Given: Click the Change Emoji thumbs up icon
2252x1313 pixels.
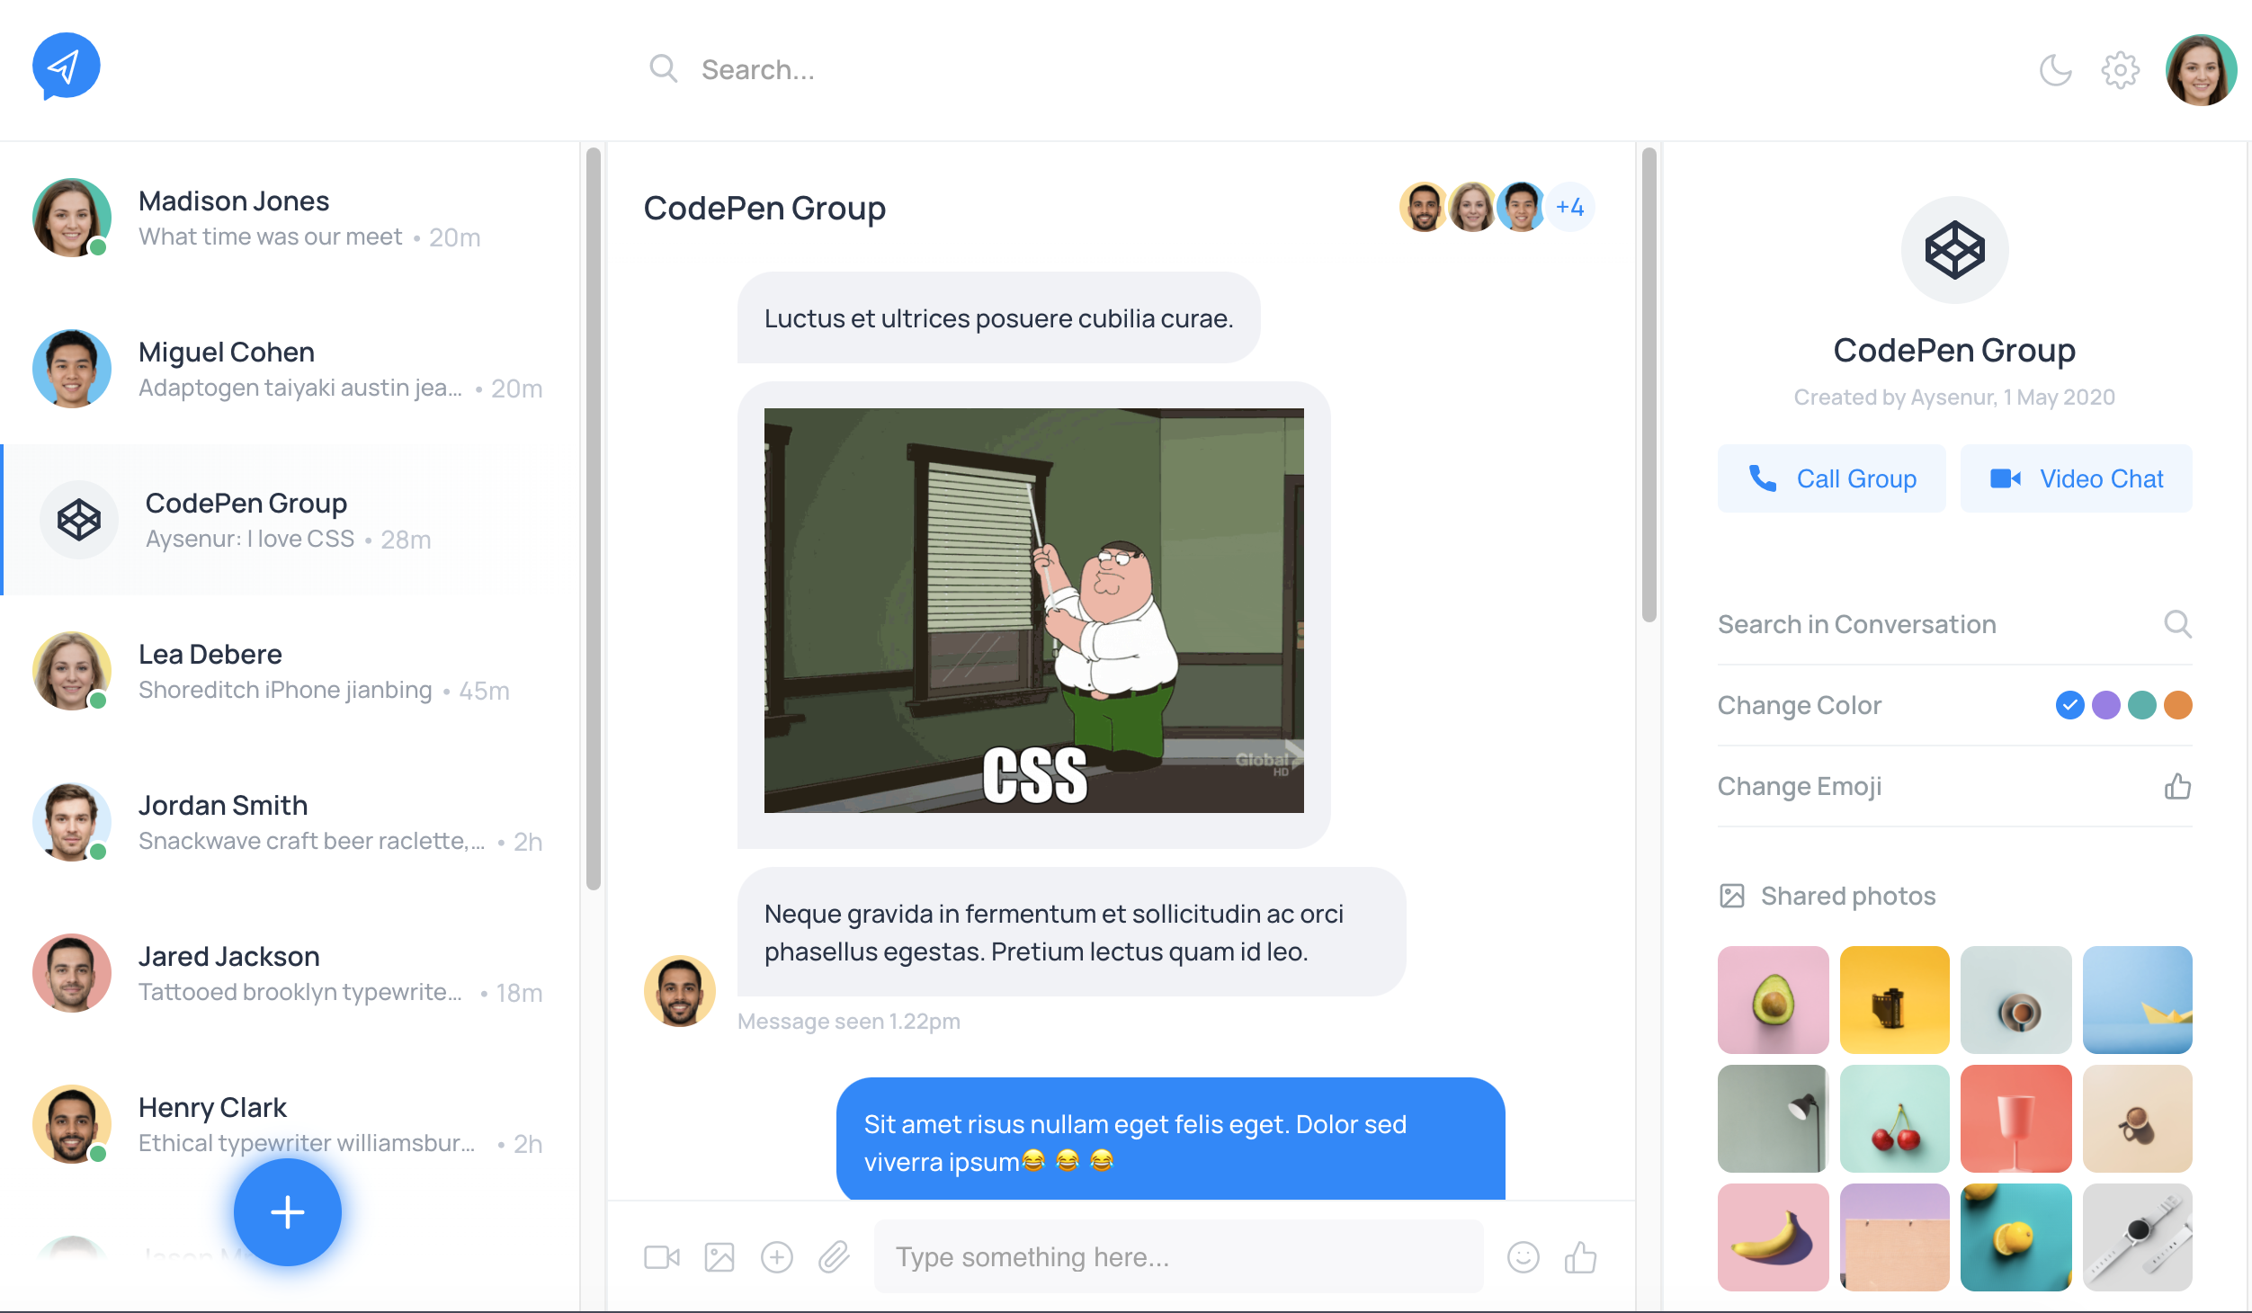Looking at the screenshot, I should coord(2177,786).
